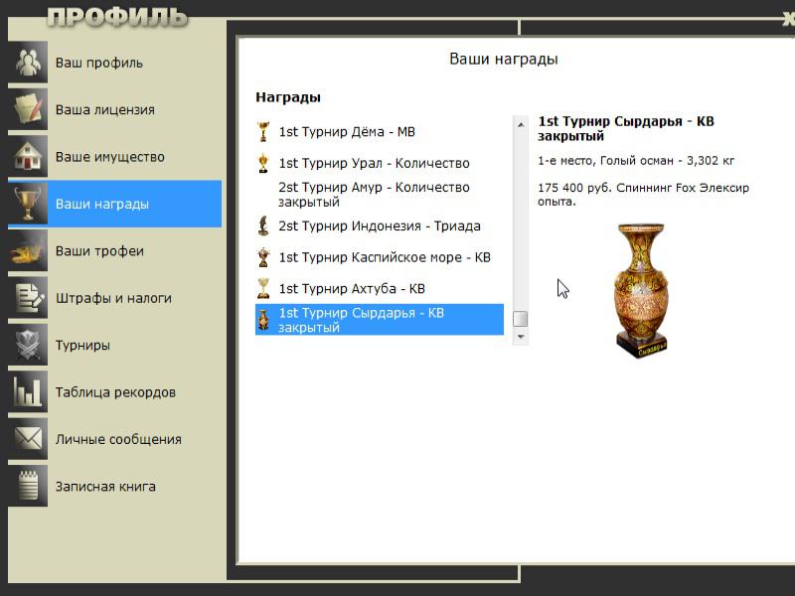The height and width of the screenshot is (596, 795).
Task: Click the document icon for Штрафы и налоги
Action: (28, 298)
